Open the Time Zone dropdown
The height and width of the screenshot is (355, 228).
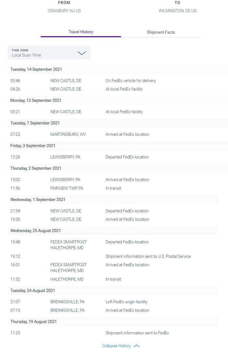(49, 53)
